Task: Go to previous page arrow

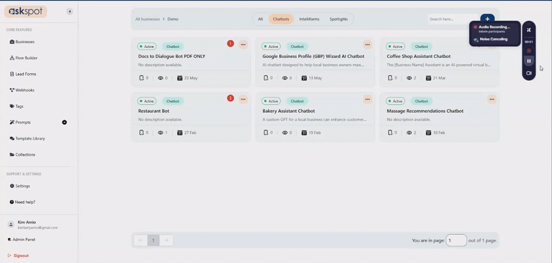Action: click(141, 240)
